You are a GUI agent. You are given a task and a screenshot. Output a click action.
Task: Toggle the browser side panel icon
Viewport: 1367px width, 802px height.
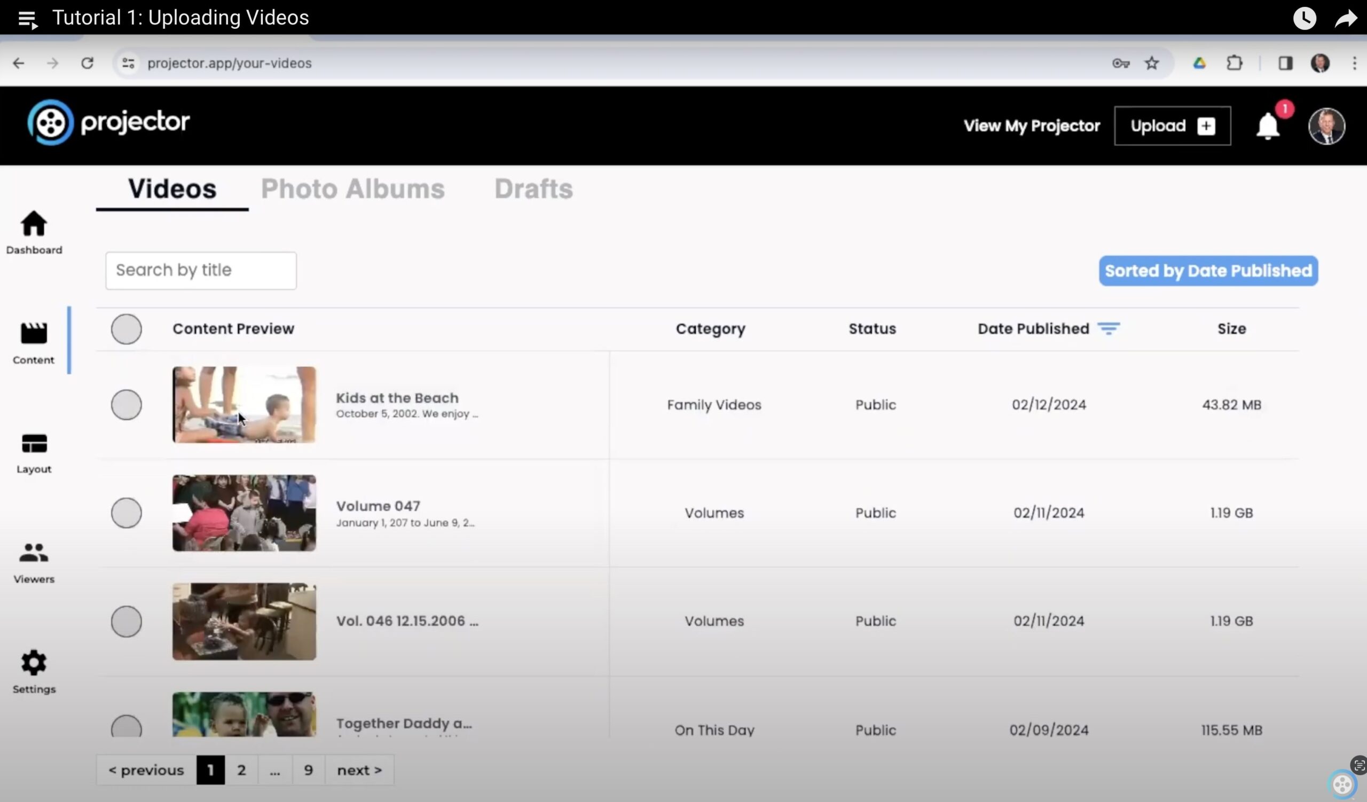pos(1285,64)
